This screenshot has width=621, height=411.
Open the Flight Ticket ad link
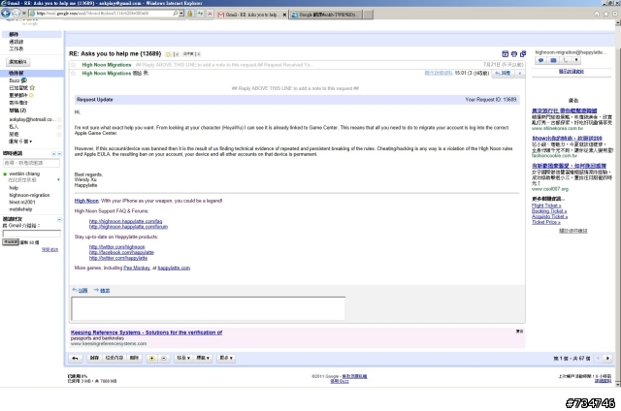coord(546,205)
